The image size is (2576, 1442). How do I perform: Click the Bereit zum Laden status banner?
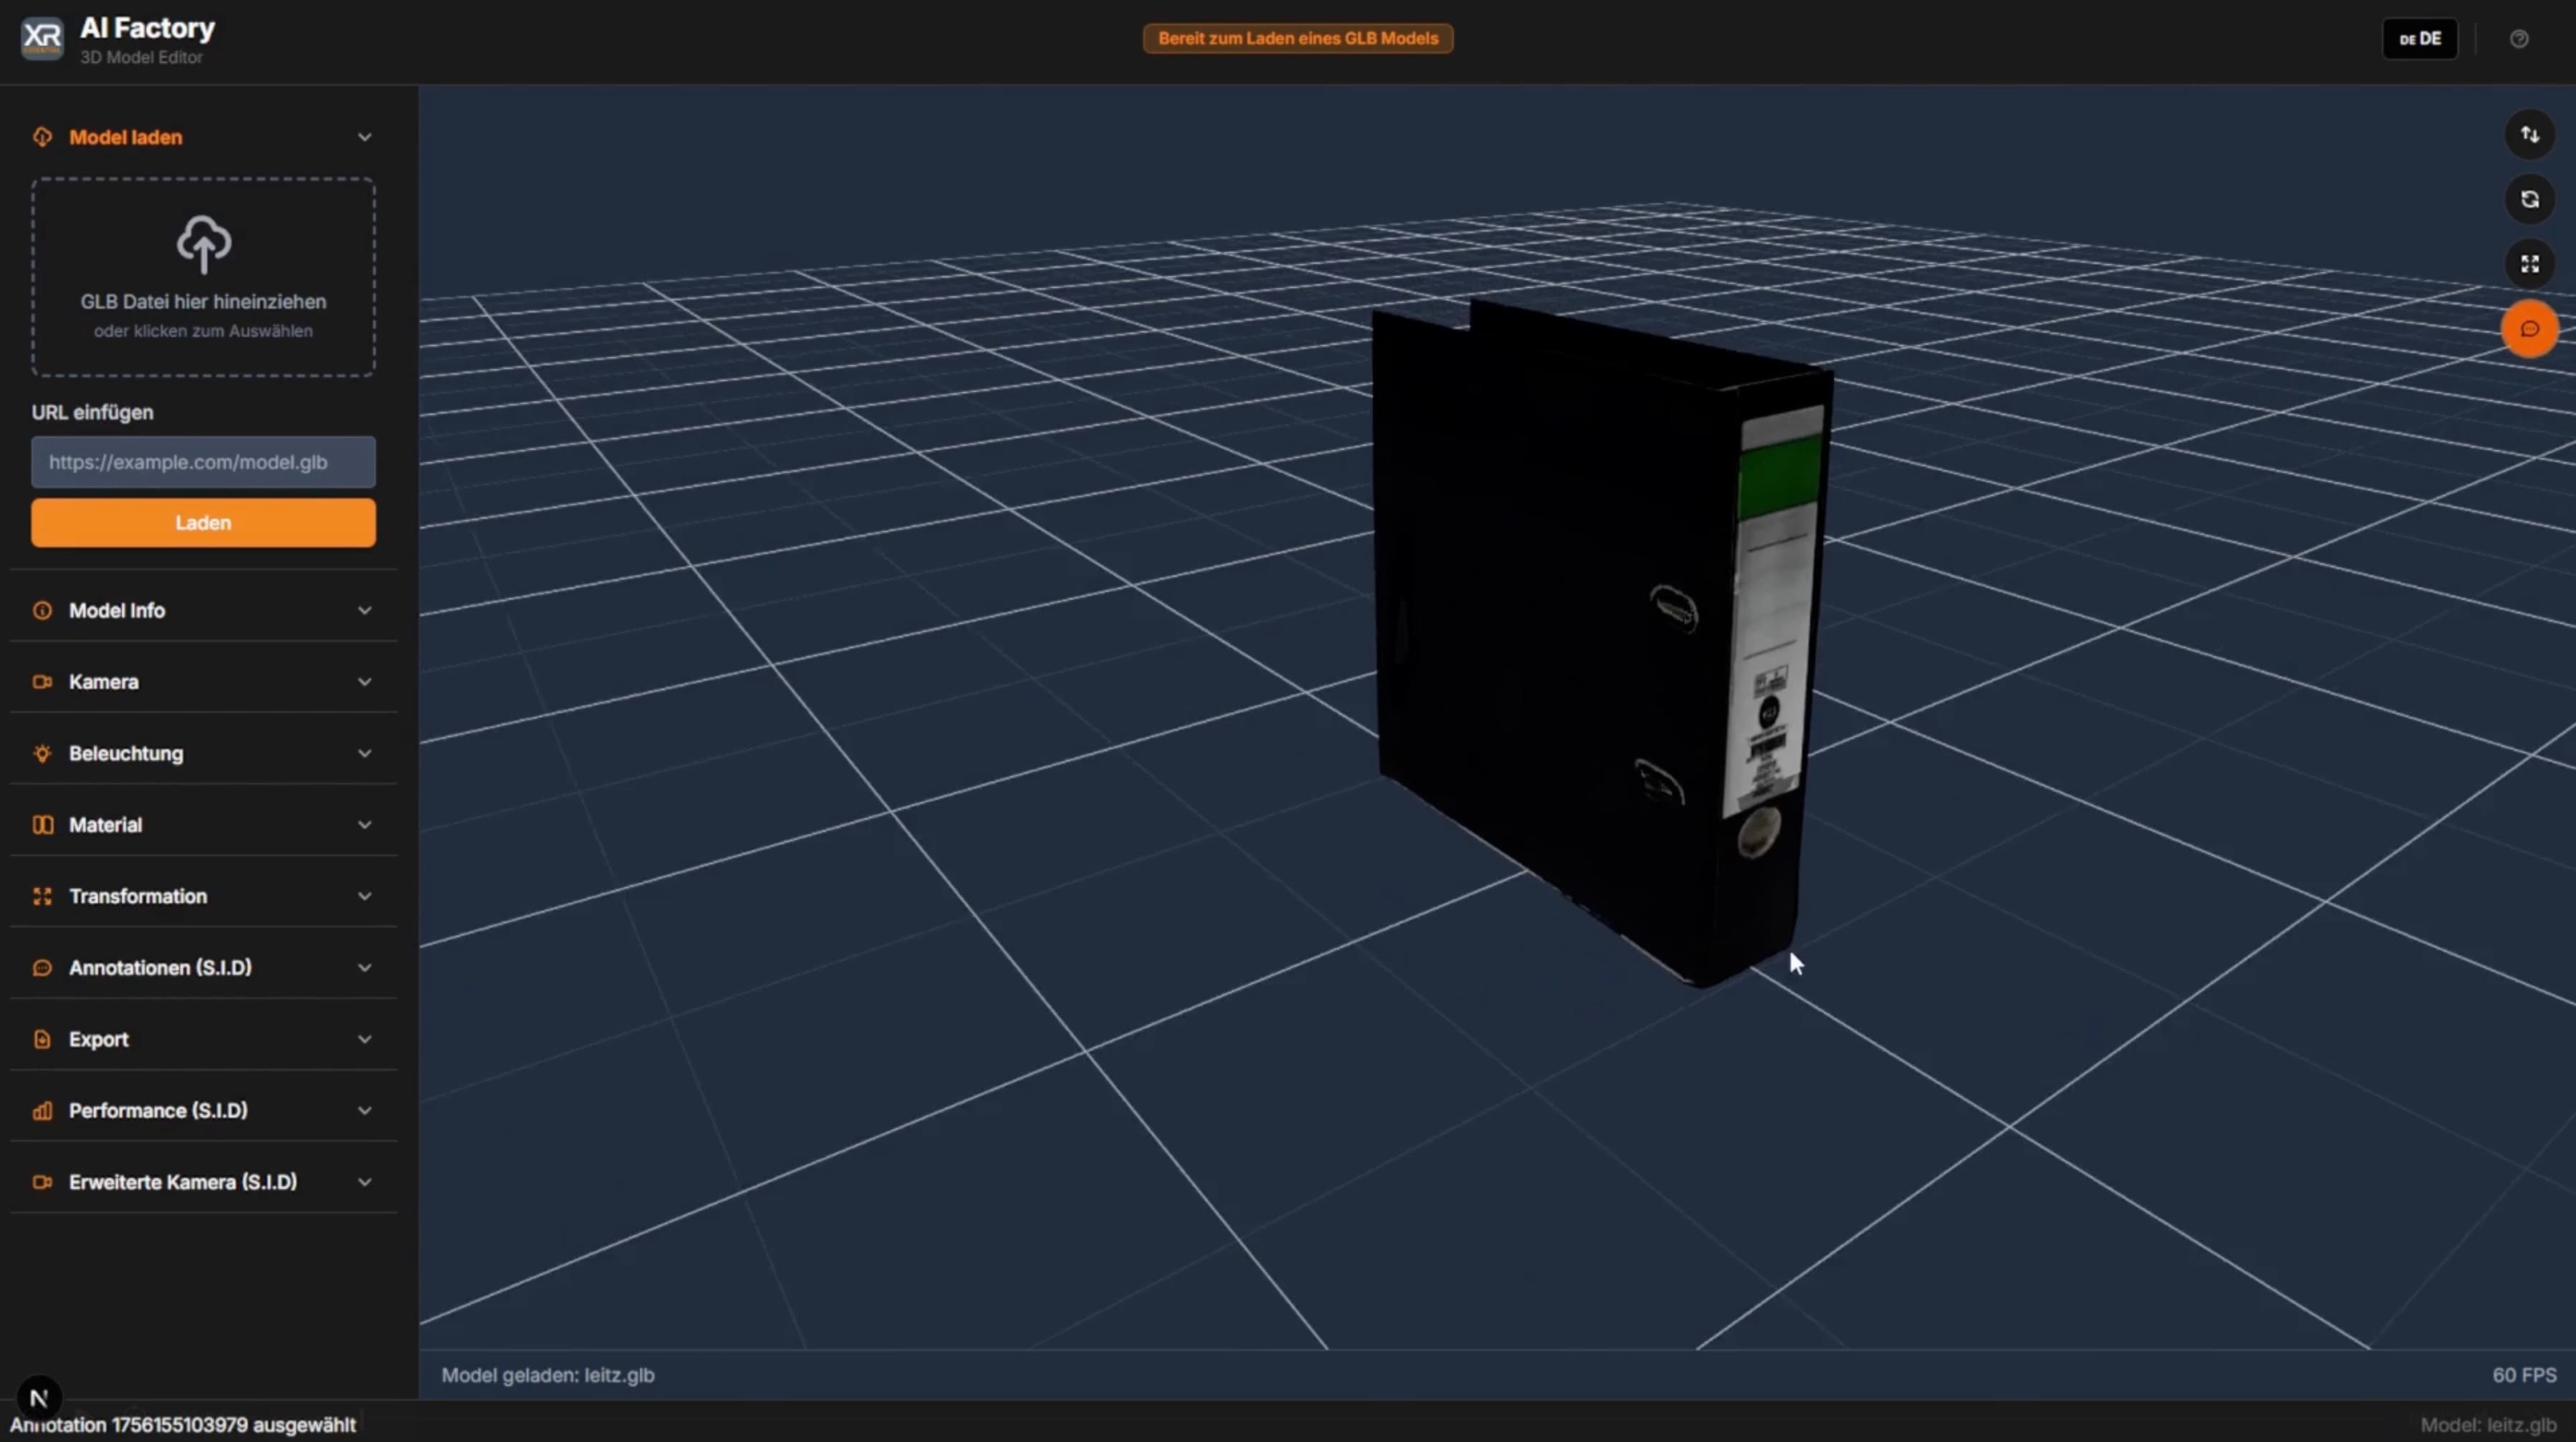click(1296, 38)
